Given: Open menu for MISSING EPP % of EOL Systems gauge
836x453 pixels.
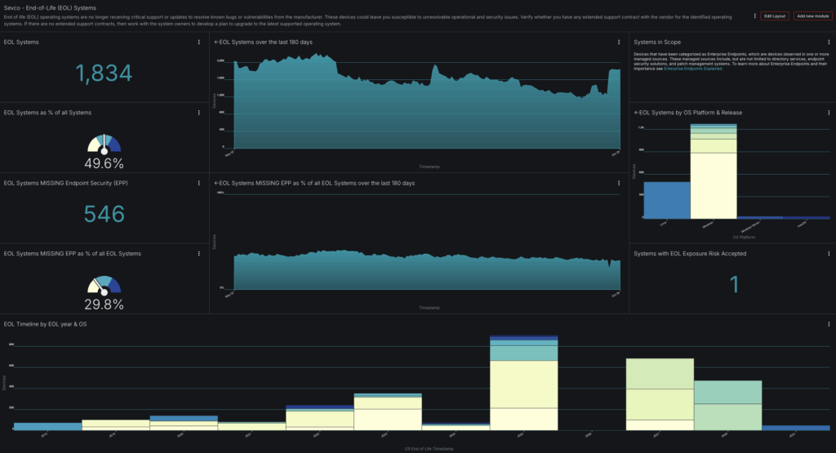Looking at the screenshot, I should click(199, 254).
